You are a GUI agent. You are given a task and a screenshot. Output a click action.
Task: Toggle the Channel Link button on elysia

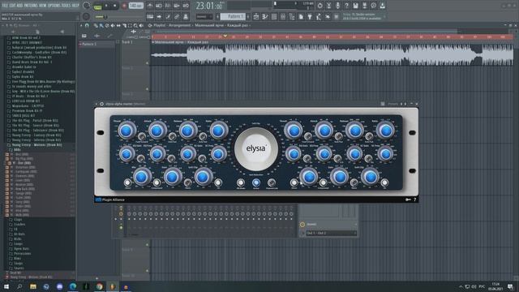pyautogui.click(x=272, y=182)
